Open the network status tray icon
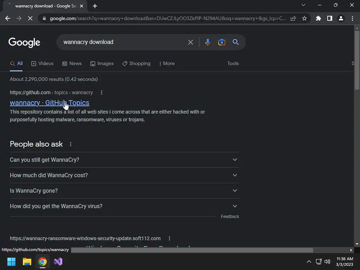360x270 pixels. pos(319,262)
